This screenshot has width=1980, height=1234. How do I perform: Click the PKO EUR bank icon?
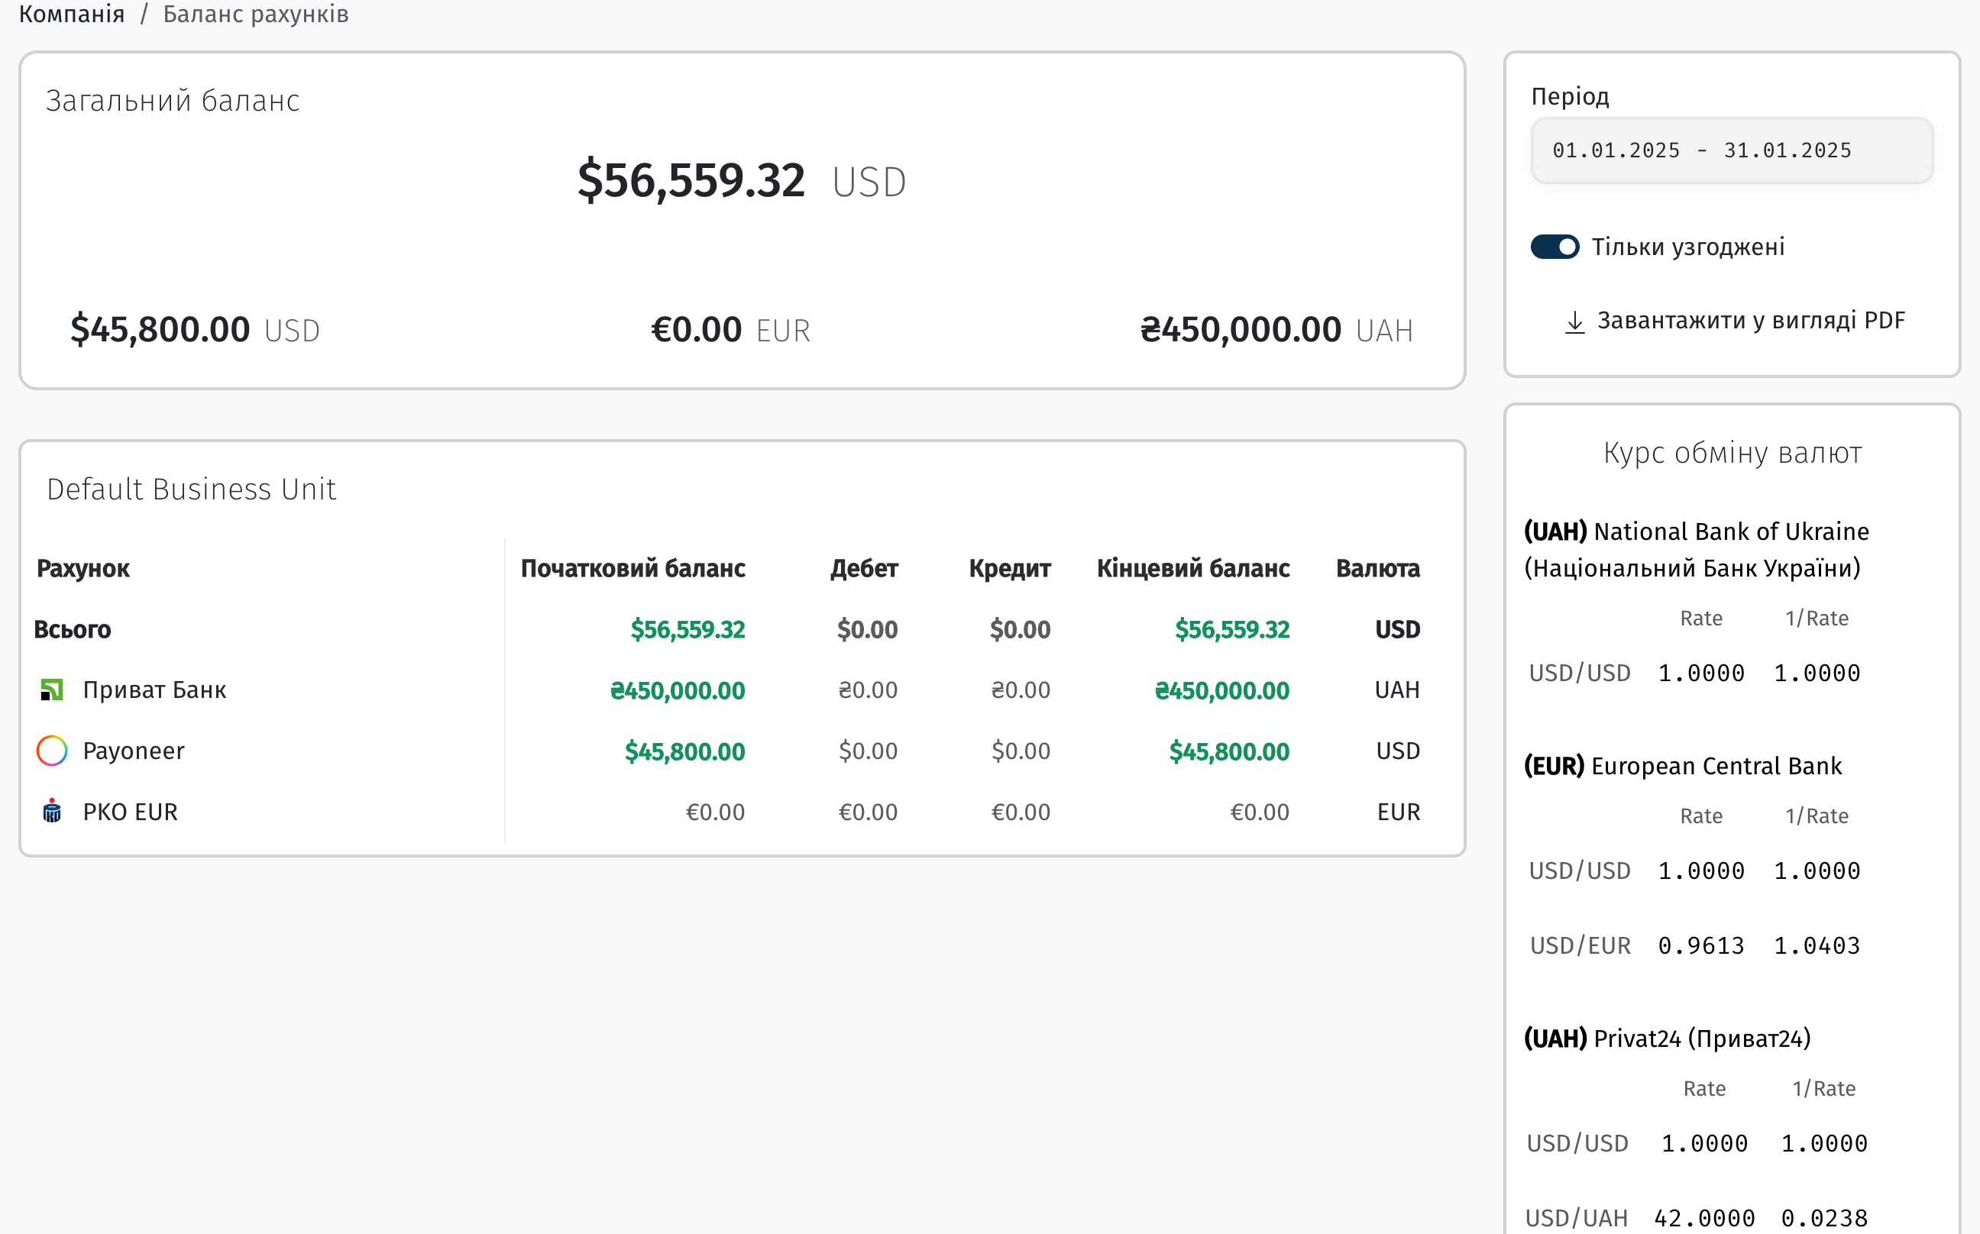[51, 811]
